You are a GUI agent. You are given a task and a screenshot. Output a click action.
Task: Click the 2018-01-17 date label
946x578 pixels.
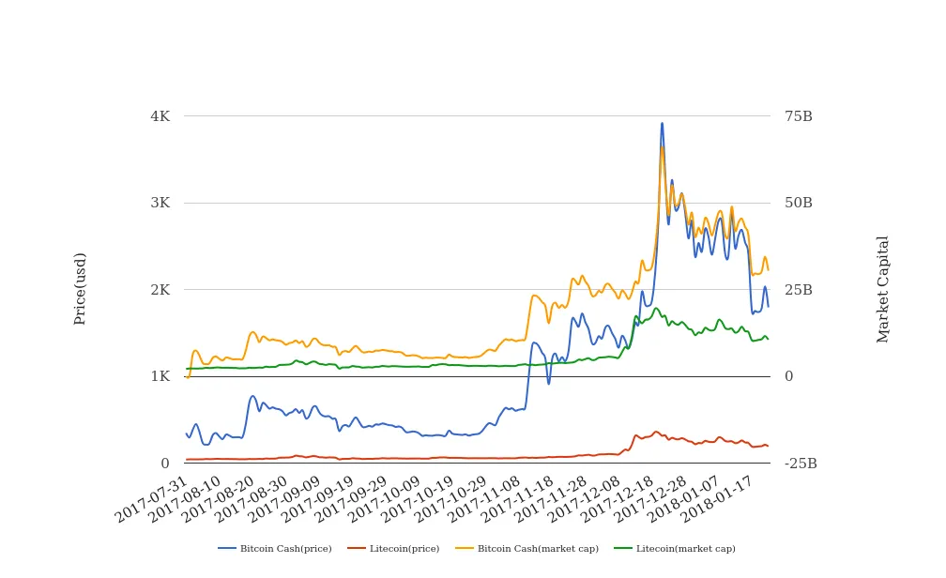pos(718,499)
